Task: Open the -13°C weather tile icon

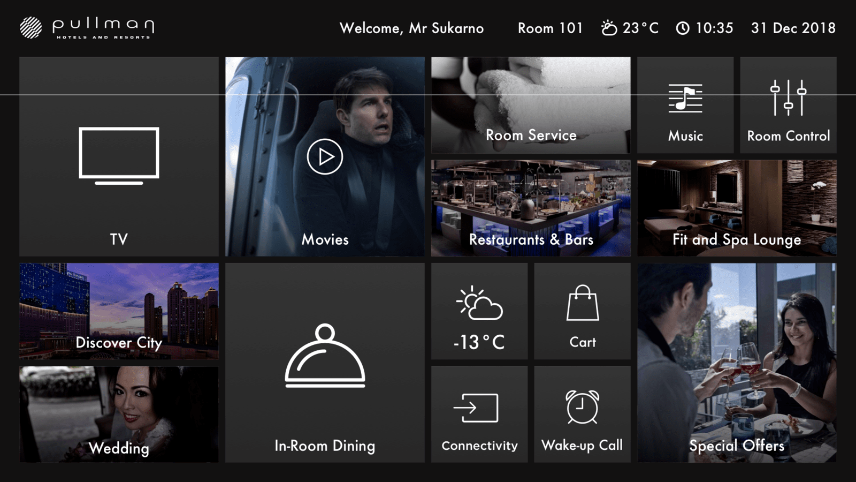Action: pyautogui.click(x=479, y=304)
